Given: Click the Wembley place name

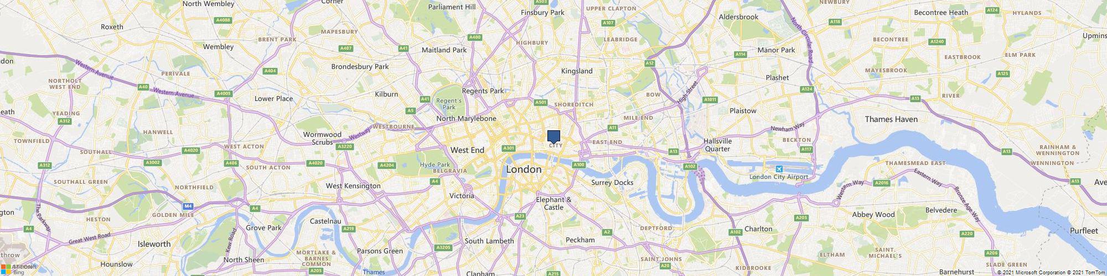Looking at the screenshot, I should pyautogui.click(x=218, y=47).
